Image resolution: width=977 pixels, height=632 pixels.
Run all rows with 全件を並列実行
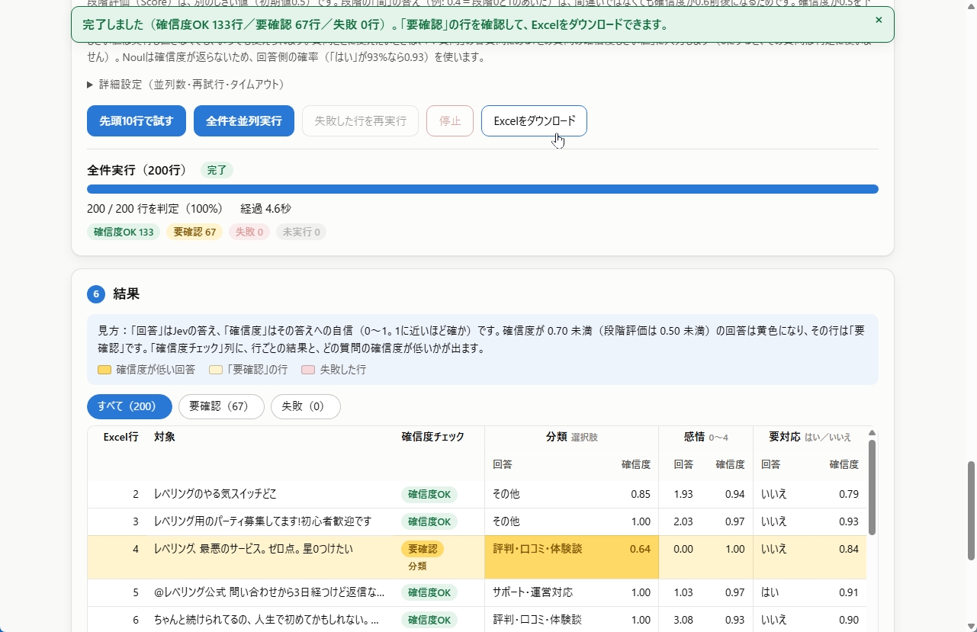pos(244,121)
